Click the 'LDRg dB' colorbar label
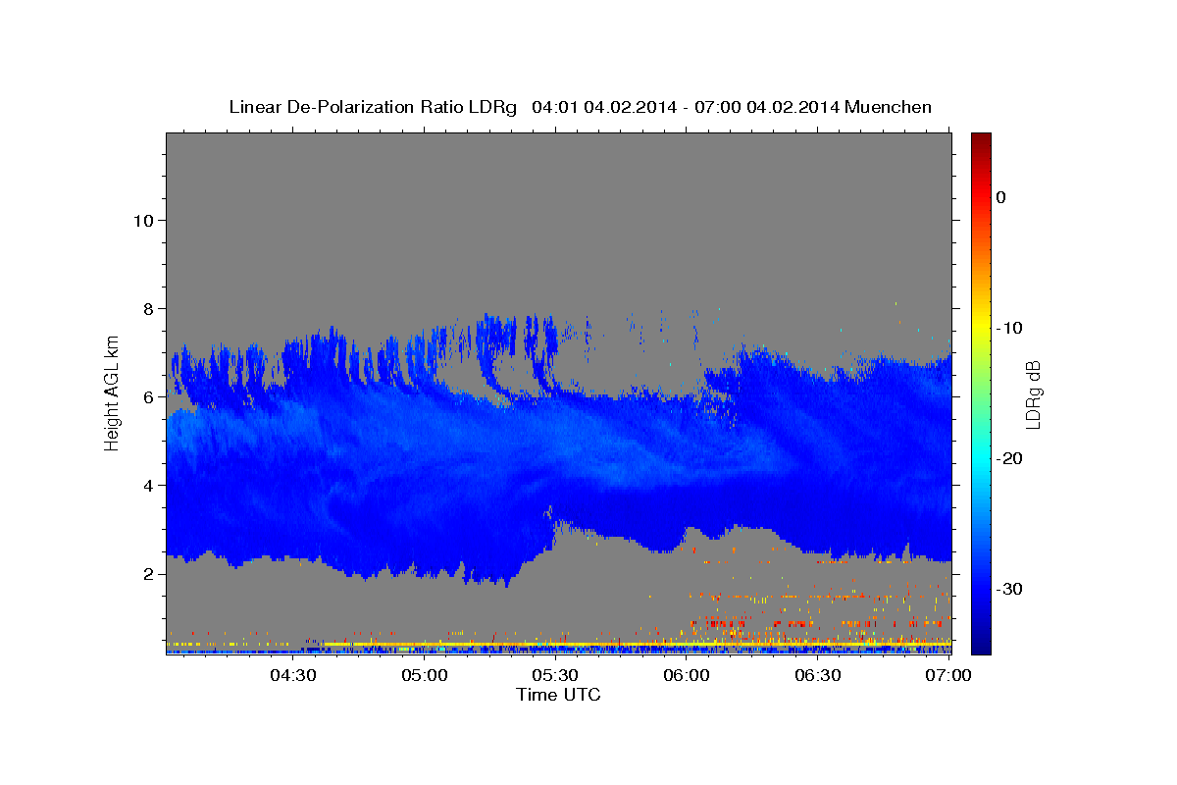The image size is (1177, 785). tap(1032, 394)
